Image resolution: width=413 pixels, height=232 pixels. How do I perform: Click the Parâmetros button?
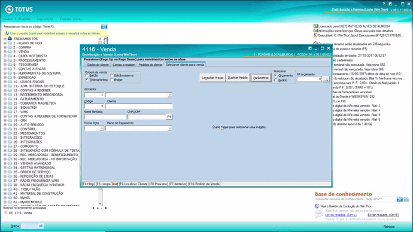(261, 78)
